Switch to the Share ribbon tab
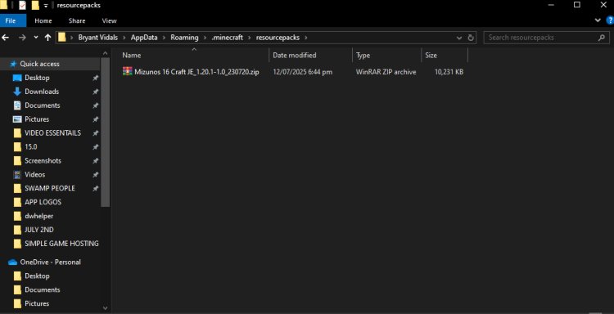 77,20
